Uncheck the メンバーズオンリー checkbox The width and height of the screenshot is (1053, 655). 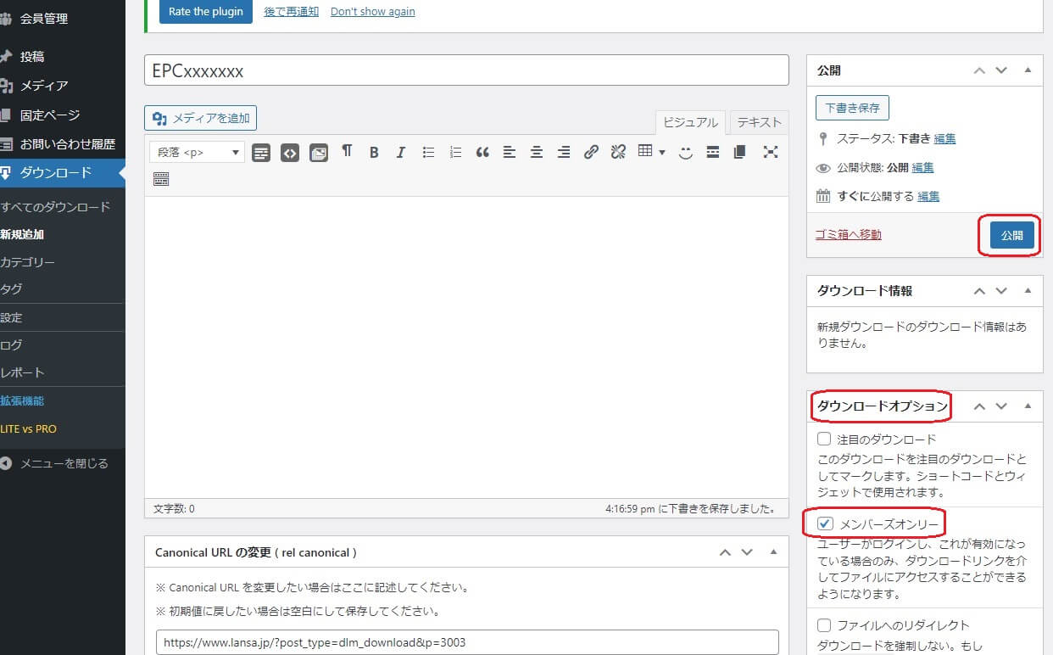824,523
